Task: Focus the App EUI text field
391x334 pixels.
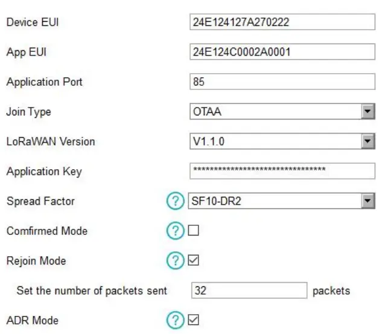Action: coord(282,52)
